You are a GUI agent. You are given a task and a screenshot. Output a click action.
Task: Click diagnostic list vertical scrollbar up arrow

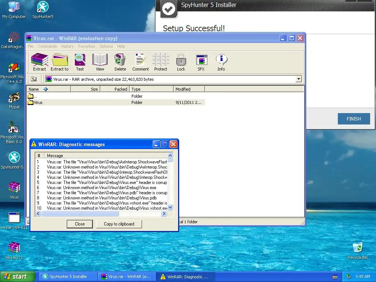pos(170,155)
